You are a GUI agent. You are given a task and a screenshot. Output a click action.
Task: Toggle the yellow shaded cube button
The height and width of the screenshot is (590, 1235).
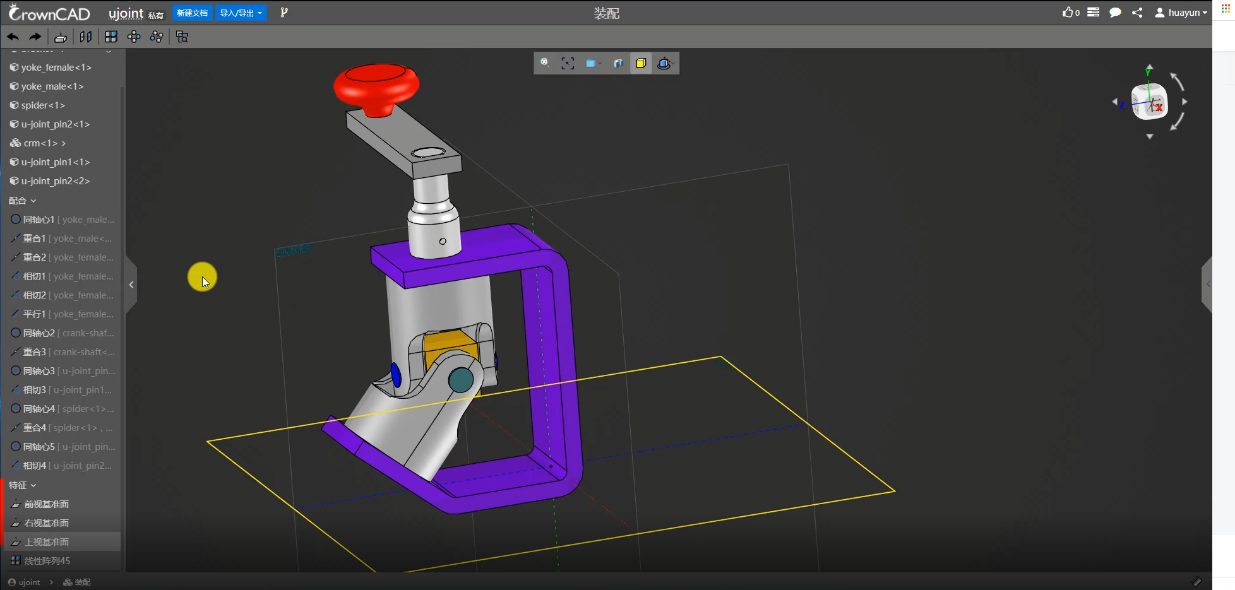tap(641, 63)
